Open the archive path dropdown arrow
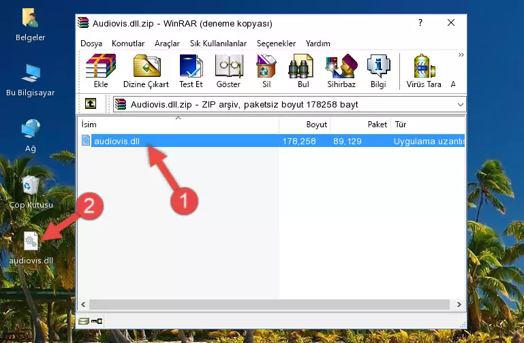 [x=460, y=104]
